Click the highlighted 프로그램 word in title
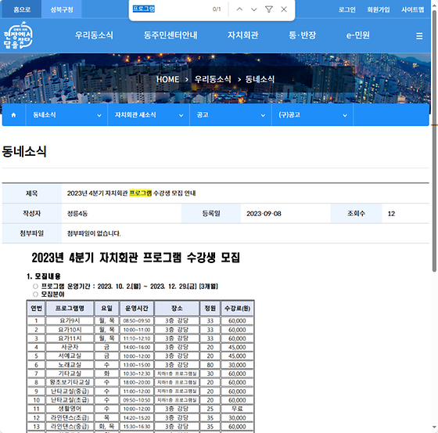This screenshot has height=433, width=438. 141,193
